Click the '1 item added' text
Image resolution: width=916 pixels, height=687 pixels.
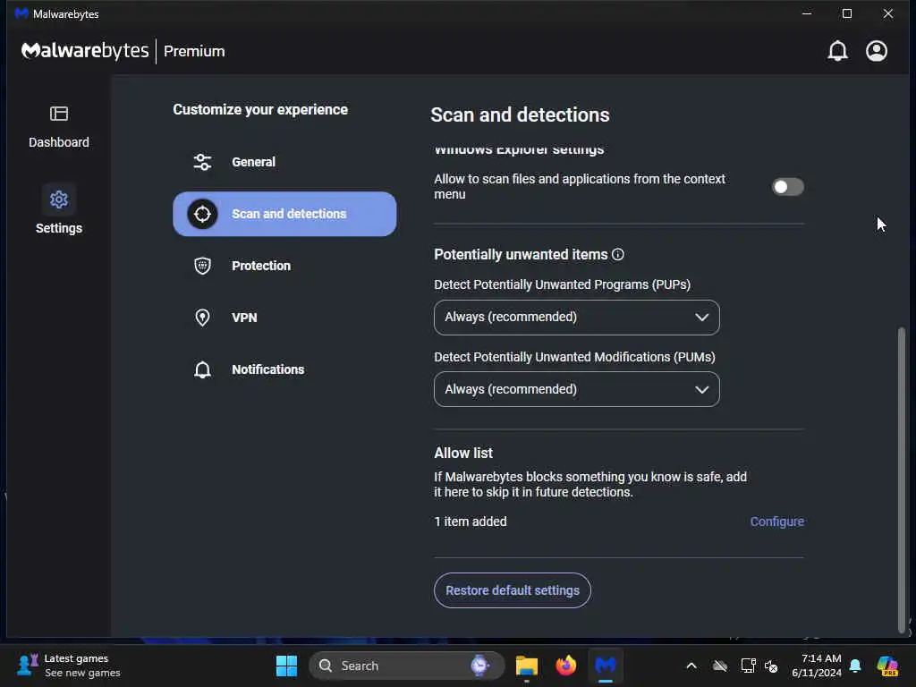471,522
